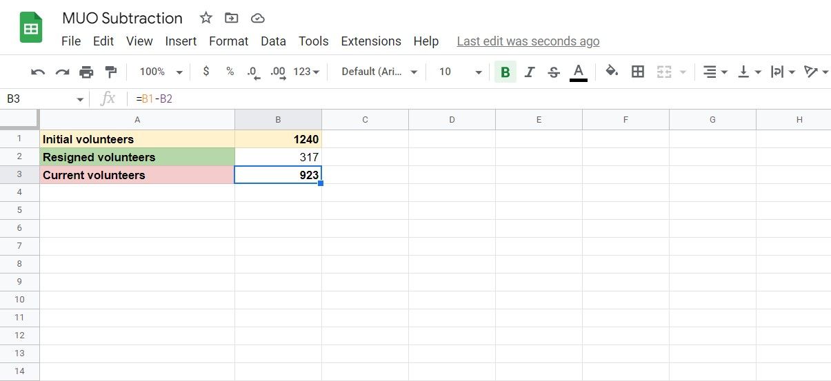Open the File menu
The width and height of the screenshot is (831, 381).
click(x=71, y=41)
